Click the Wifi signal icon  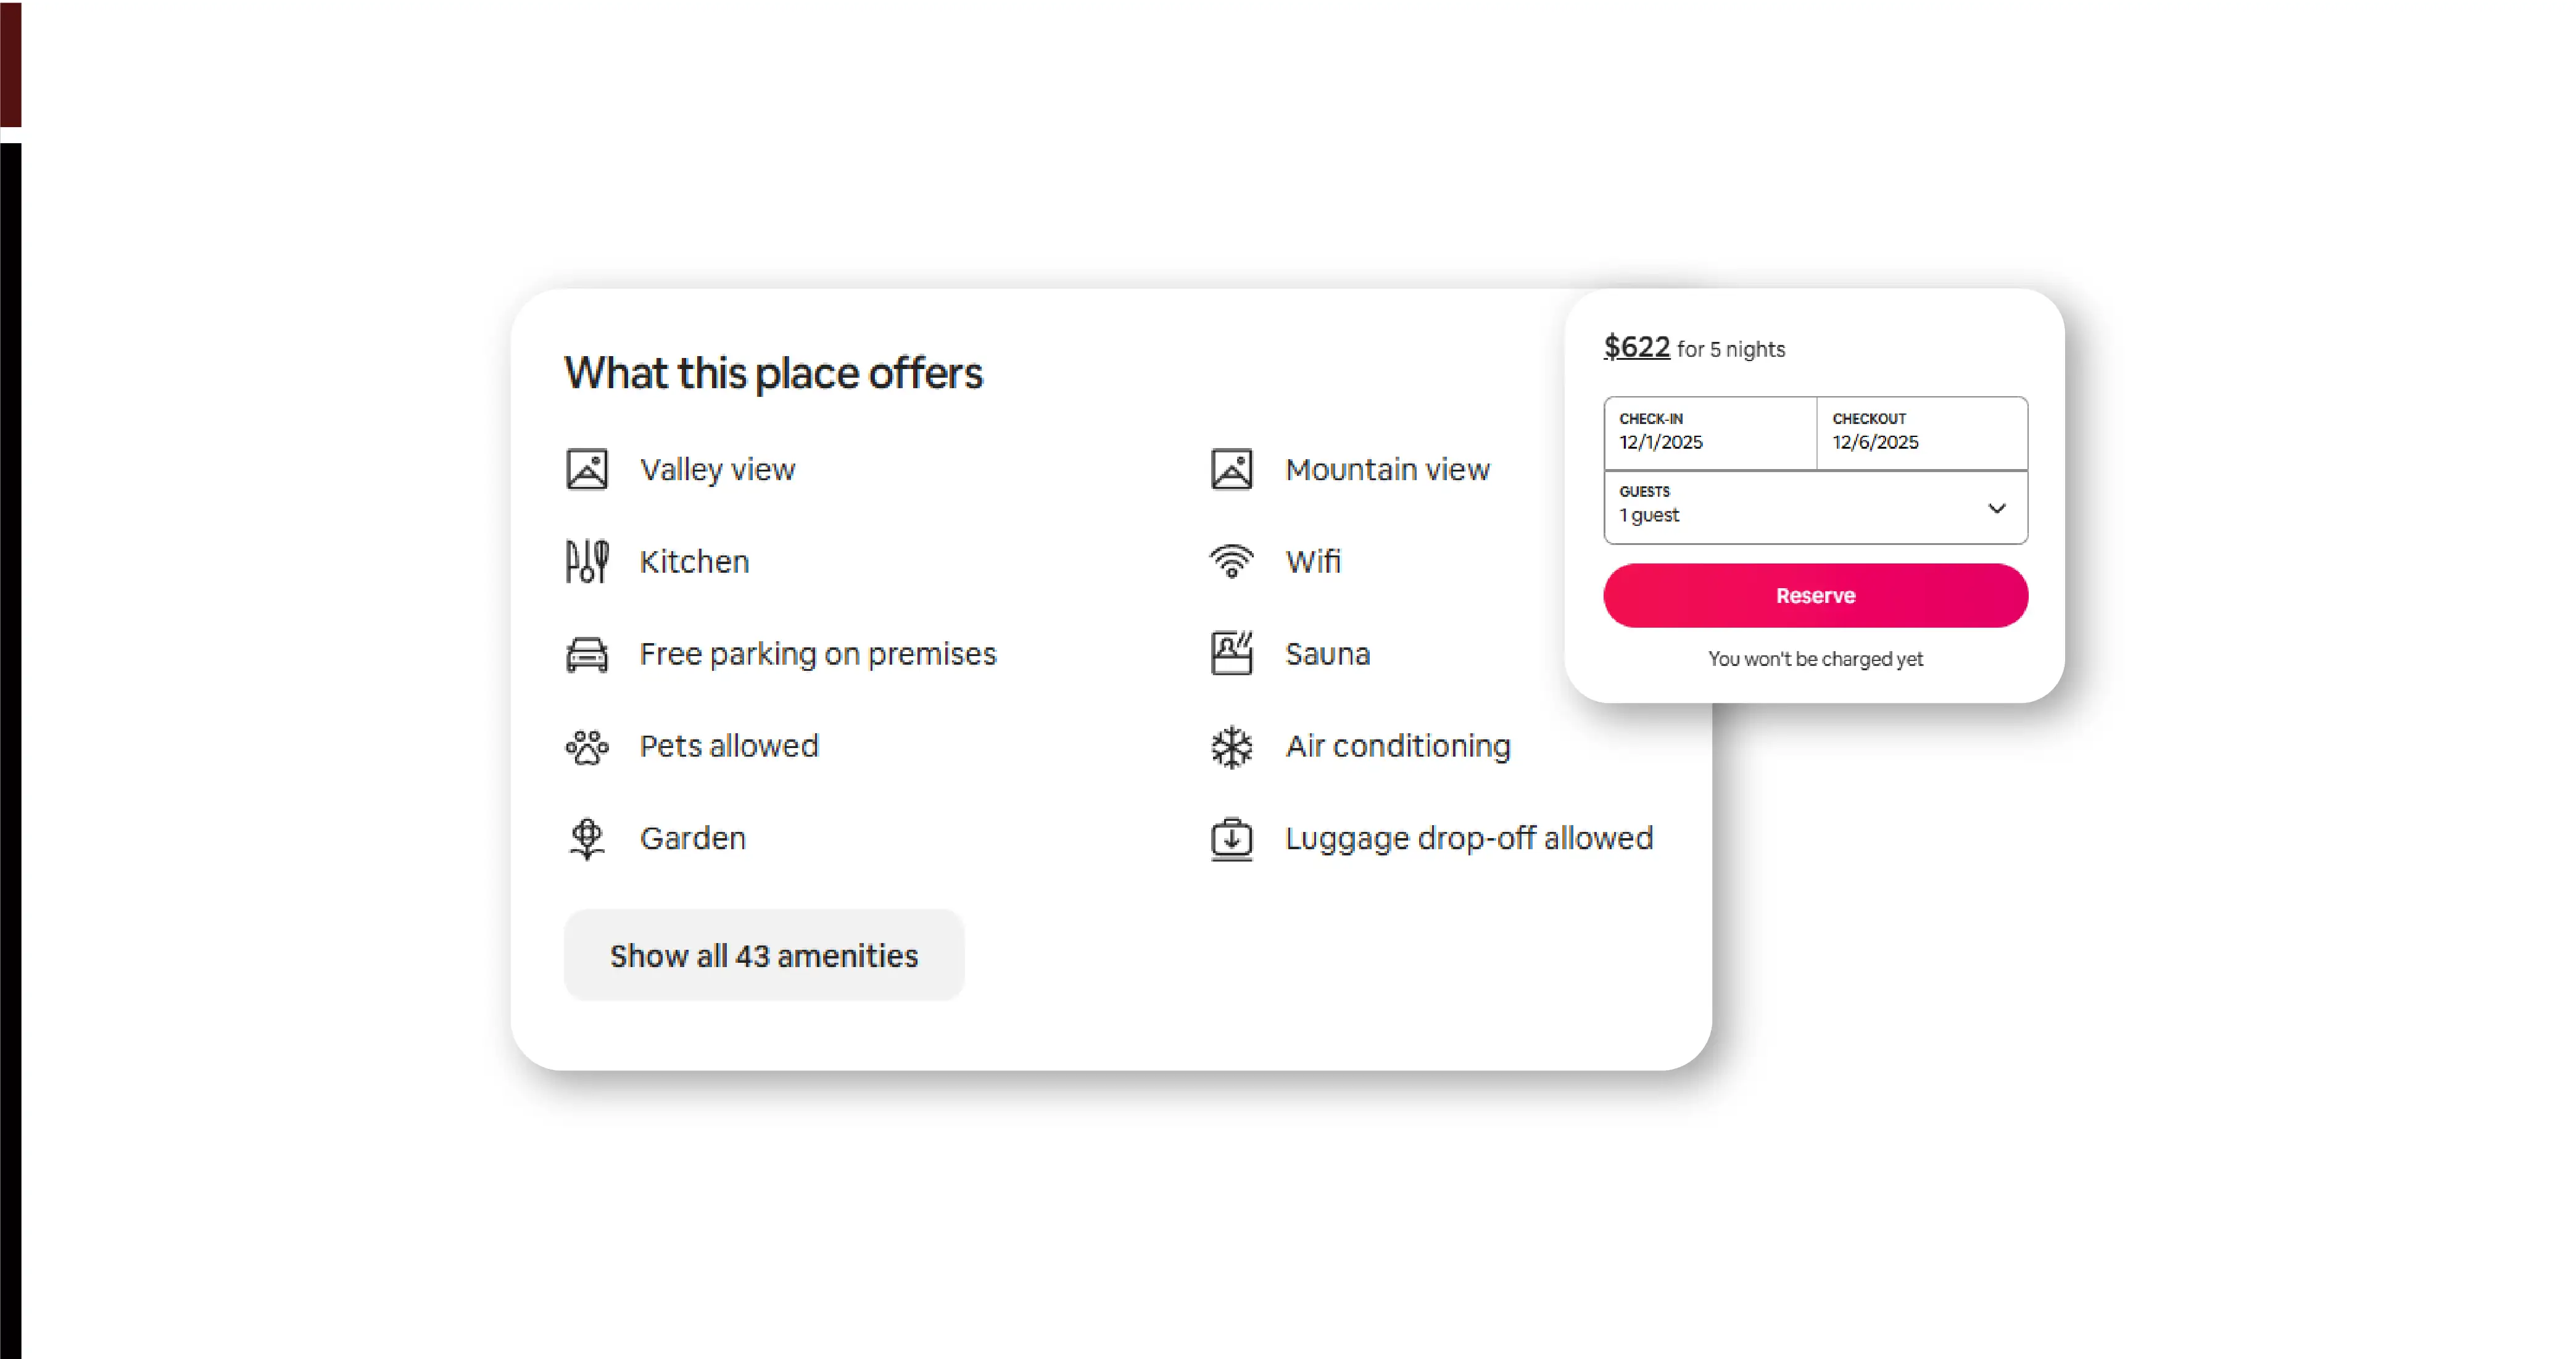1231,561
